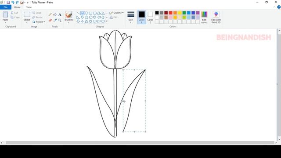Viewport: 281px width, 158px height.
Task: Collapse the ribbon with the chevron
Action: (x=274, y=7)
